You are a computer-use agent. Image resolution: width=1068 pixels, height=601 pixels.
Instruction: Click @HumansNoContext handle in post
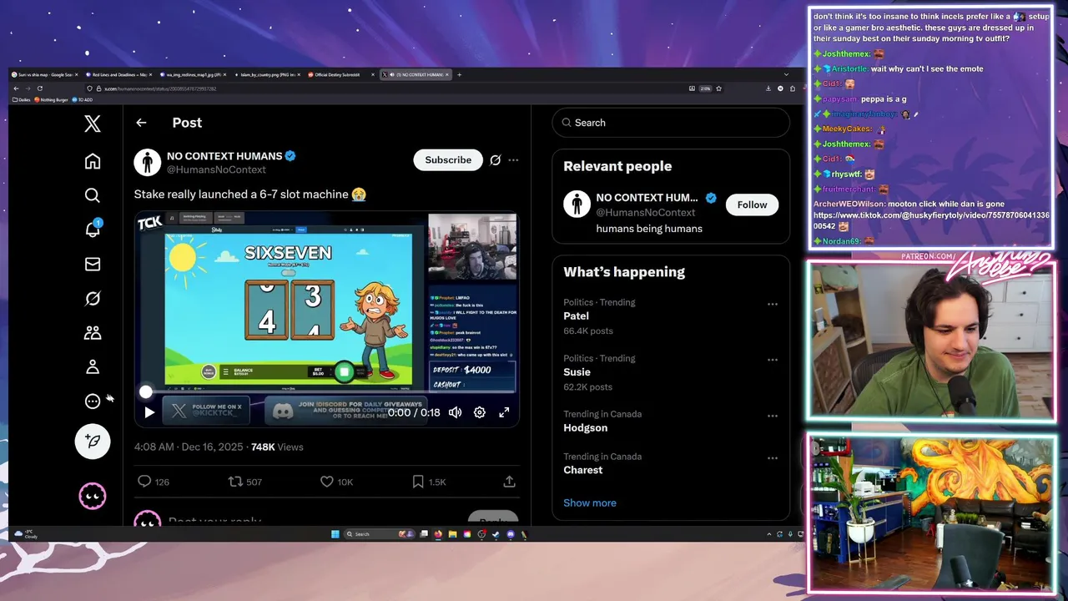point(216,169)
